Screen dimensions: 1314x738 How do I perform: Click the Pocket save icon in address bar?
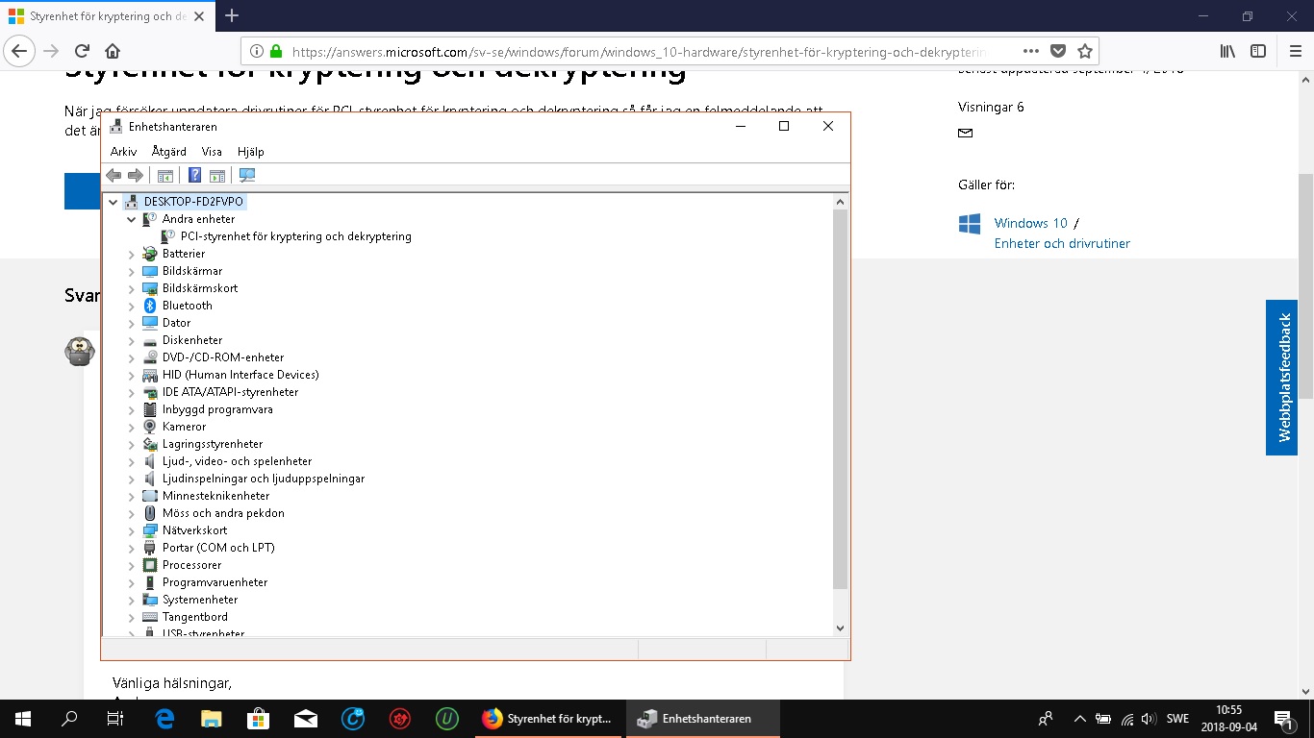1058,51
